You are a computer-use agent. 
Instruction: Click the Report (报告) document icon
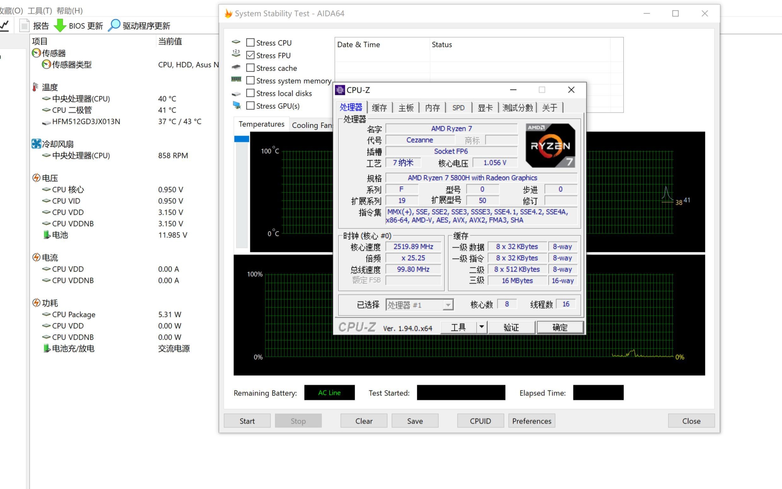(24, 26)
